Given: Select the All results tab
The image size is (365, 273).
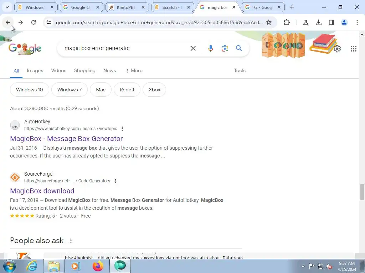Looking at the screenshot, I should click(x=16, y=71).
